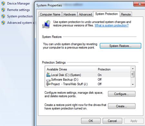
Task: Select the Software Backup (D:) row
Action: click(88, 79)
